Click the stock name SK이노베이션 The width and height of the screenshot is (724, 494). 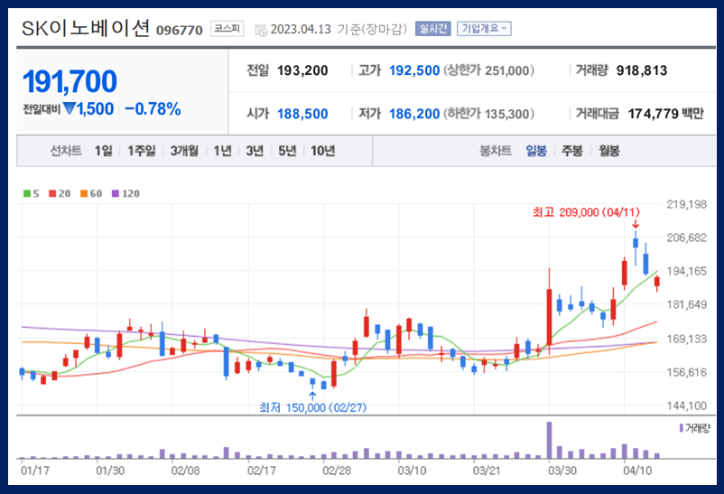coord(86,29)
